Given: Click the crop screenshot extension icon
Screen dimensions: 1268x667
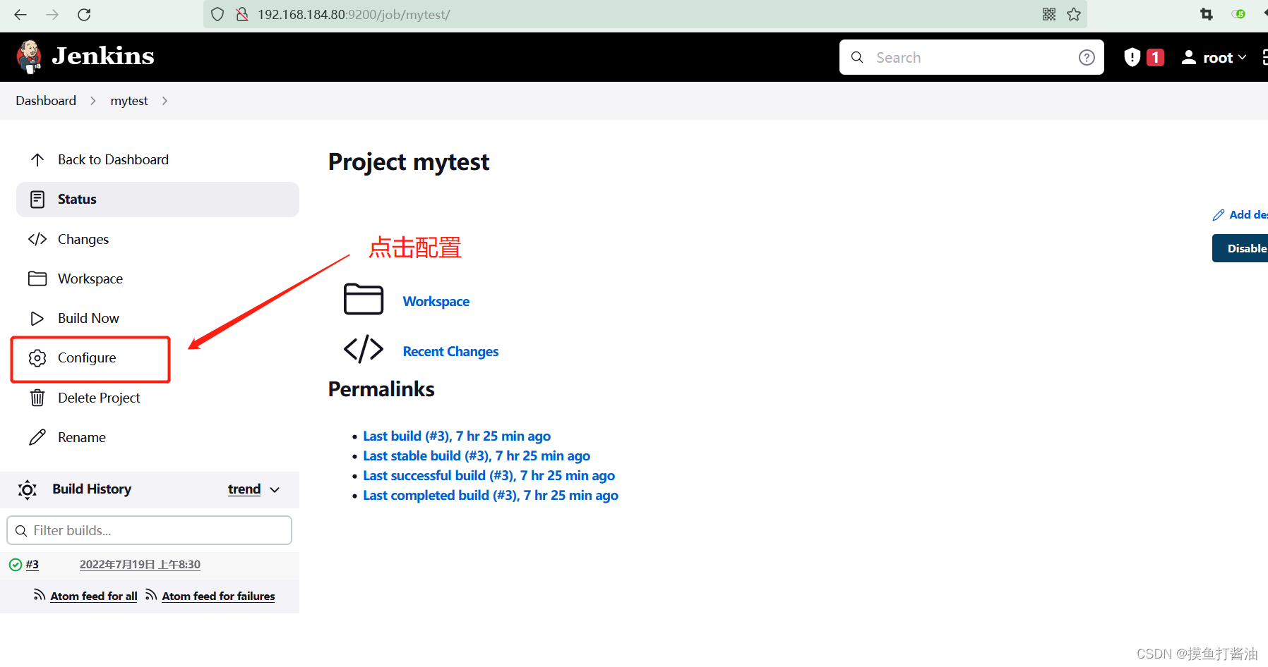Looking at the screenshot, I should [1207, 14].
